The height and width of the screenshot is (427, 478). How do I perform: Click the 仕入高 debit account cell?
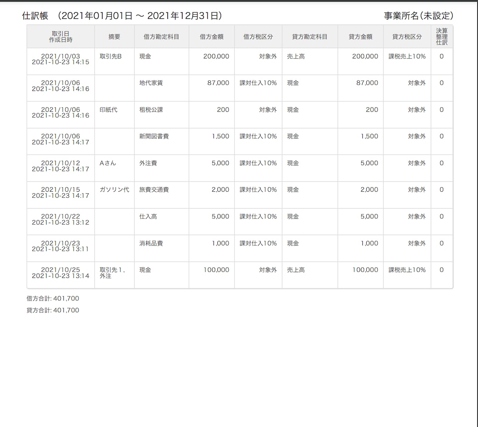[x=161, y=221]
